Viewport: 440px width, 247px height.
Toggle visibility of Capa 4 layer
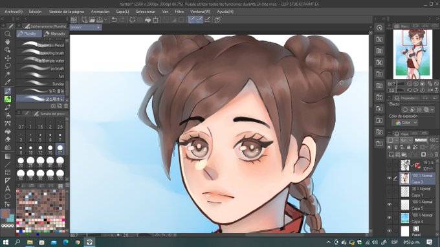(390, 218)
